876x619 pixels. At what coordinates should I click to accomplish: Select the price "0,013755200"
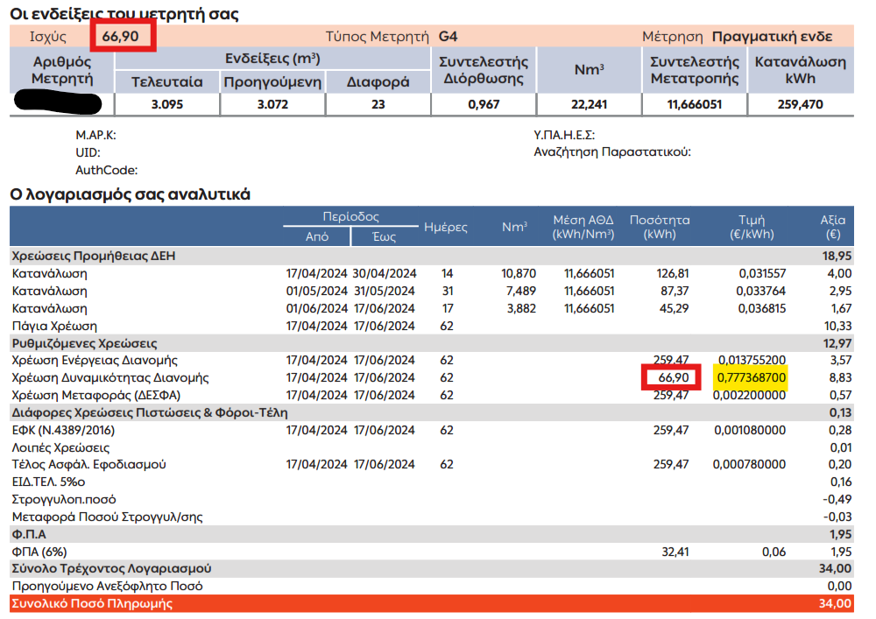pos(752,360)
